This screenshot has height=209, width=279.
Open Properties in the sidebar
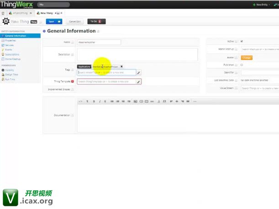[11, 41]
